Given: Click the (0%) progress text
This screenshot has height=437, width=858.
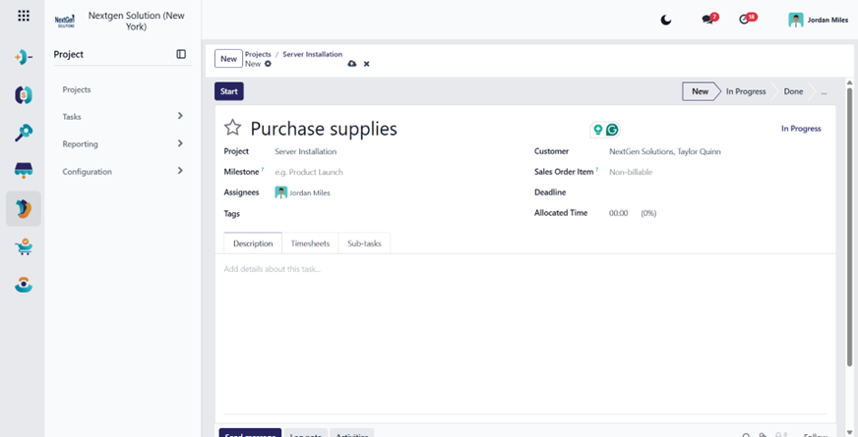Looking at the screenshot, I should pos(648,213).
